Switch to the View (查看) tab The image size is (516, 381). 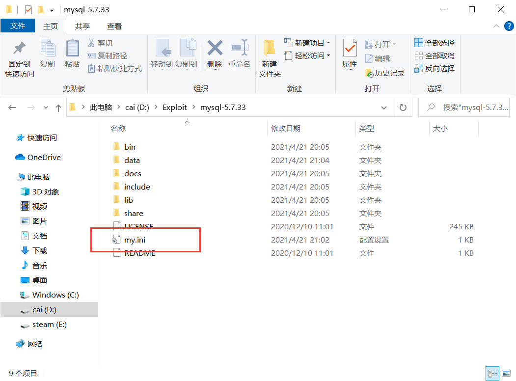[114, 26]
